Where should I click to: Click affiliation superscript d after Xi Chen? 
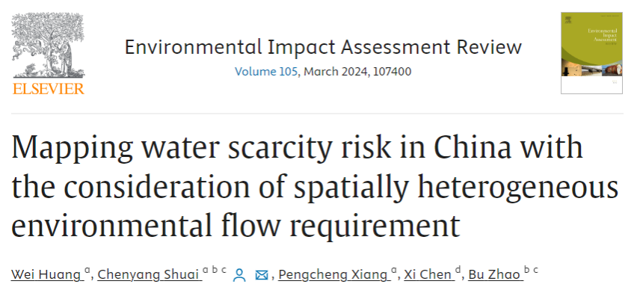click(458, 270)
